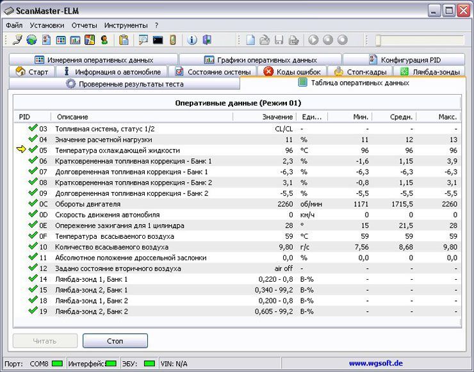Open the Инструменты menu
This screenshot has height=372, width=474.
pos(126,25)
